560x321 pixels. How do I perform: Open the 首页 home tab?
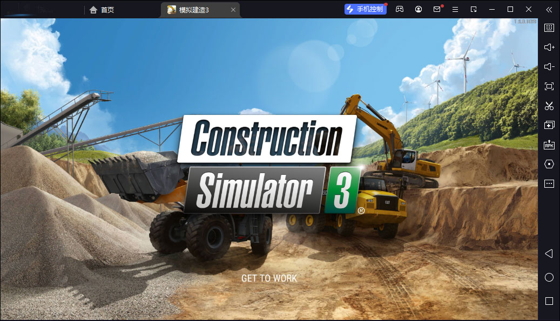(102, 10)
